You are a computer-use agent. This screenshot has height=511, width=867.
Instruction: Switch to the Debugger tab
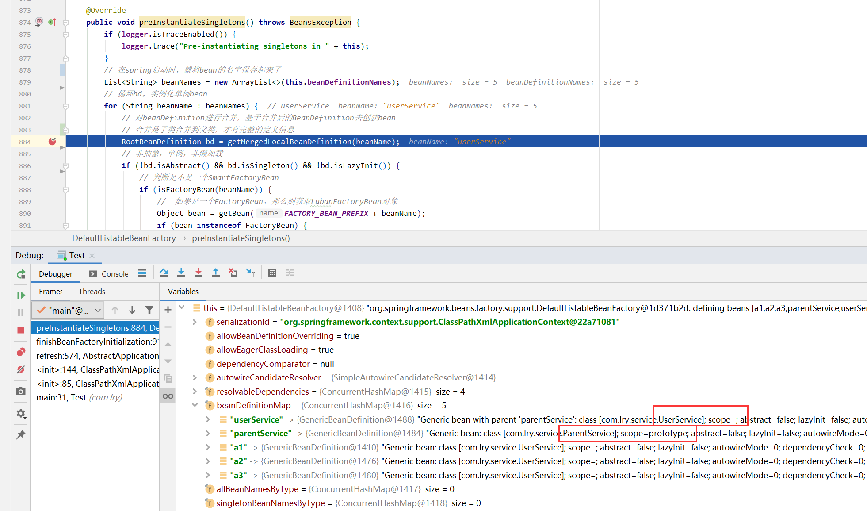55,274
